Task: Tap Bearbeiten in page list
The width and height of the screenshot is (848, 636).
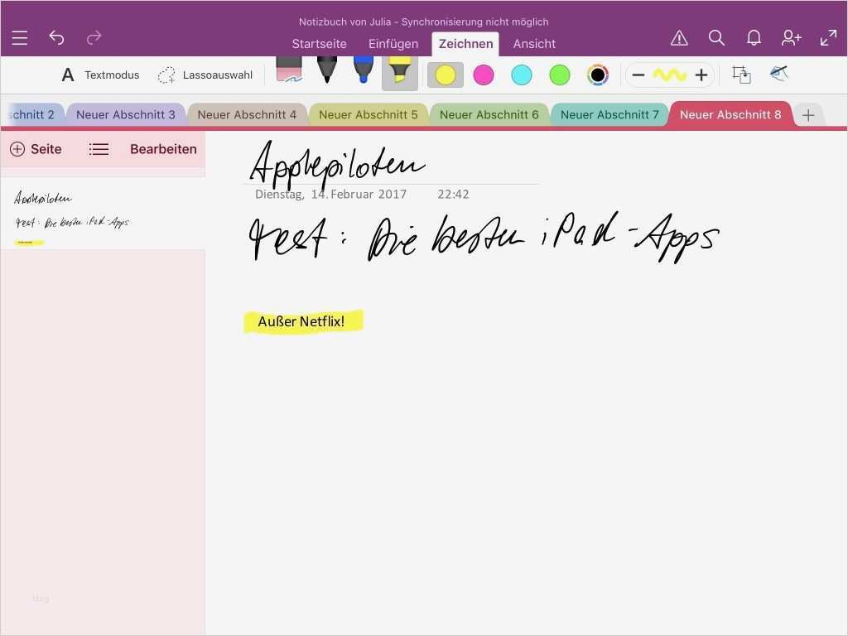Action: [163, 149]
